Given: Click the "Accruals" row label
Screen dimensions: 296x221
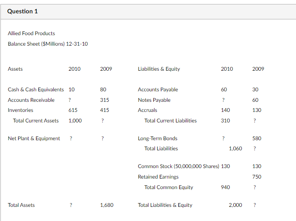Looking at the screenshot, I should pos(148,110).
